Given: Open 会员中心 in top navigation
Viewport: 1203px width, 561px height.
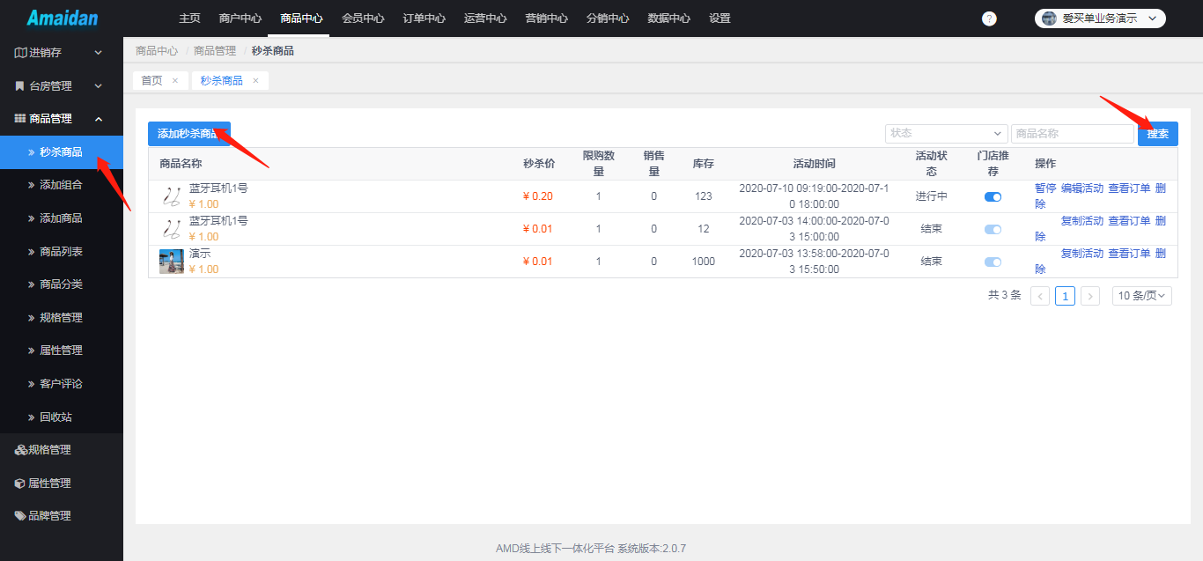Looking at the screenshot, I should click(363, 18).
